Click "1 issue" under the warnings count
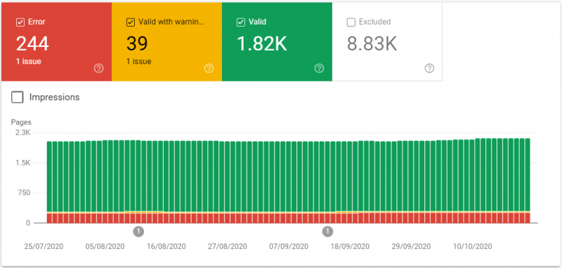Viewport: 562px width, 268px height. tap(139, 61)
